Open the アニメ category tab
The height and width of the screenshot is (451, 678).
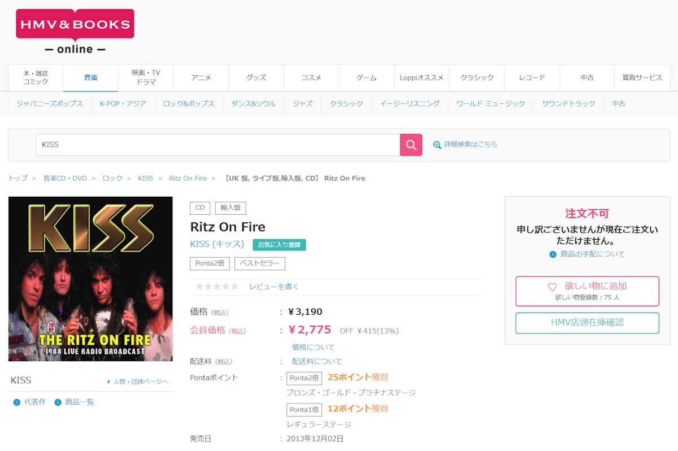pos(201,77)
